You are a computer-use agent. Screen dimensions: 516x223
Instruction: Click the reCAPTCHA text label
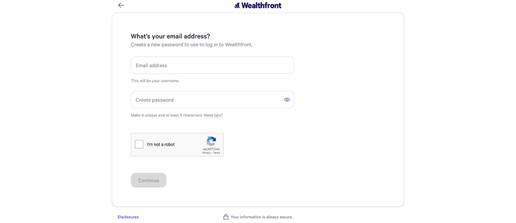click(x=211, y=149)
